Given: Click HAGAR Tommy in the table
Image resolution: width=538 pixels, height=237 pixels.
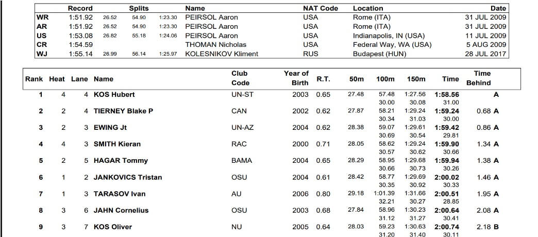Looking at the screenshot, I should pyautogui.click(x=121, y=161).
